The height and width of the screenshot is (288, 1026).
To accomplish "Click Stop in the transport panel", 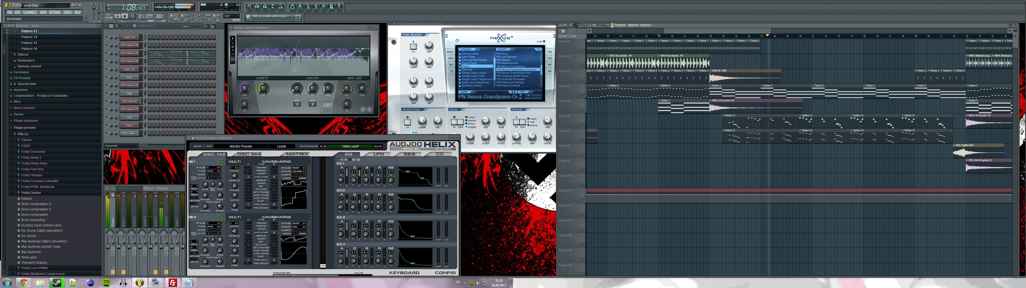I will 125,16.
